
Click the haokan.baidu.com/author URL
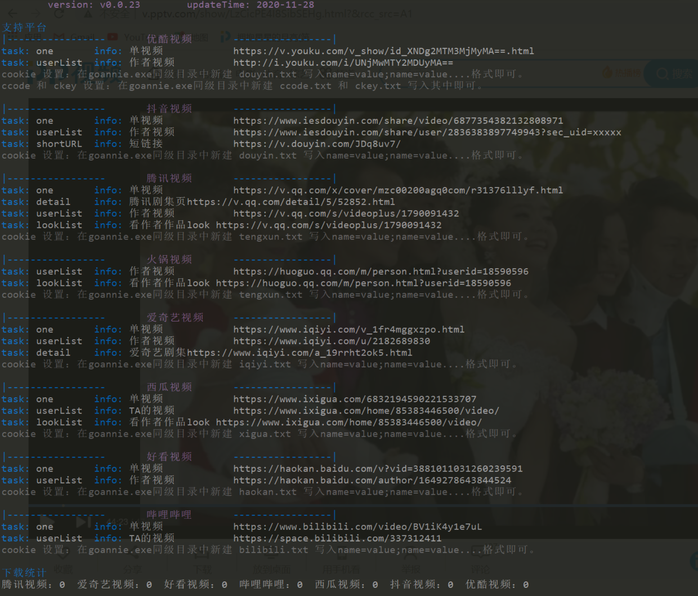pyautogui.click(x=372, y=481)
